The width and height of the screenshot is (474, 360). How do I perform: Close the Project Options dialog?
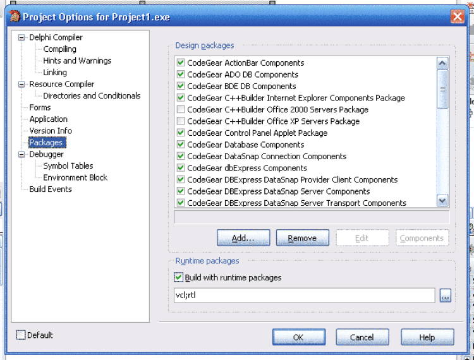coord(458,17)
